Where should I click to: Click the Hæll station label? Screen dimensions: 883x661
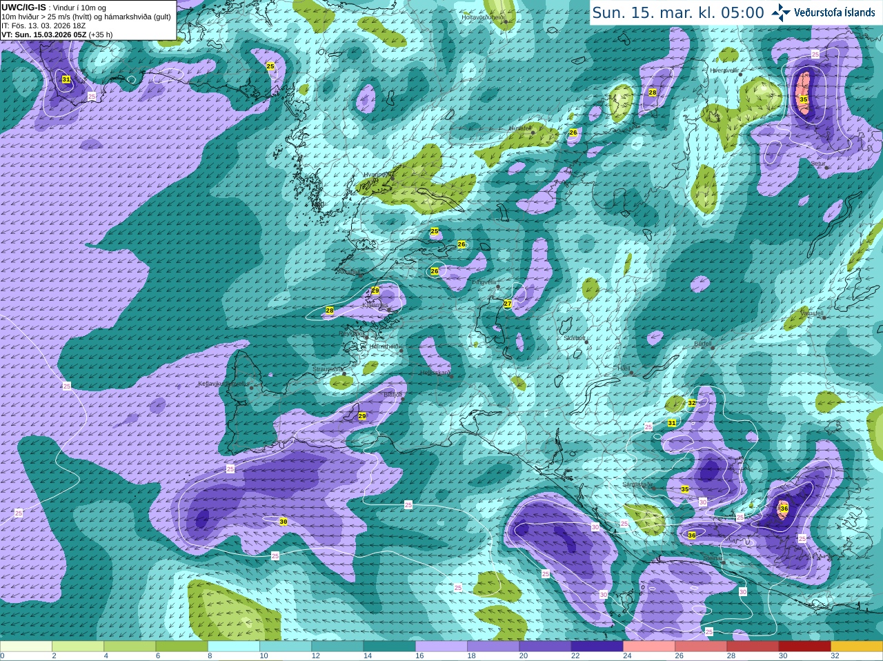(624, 368)
